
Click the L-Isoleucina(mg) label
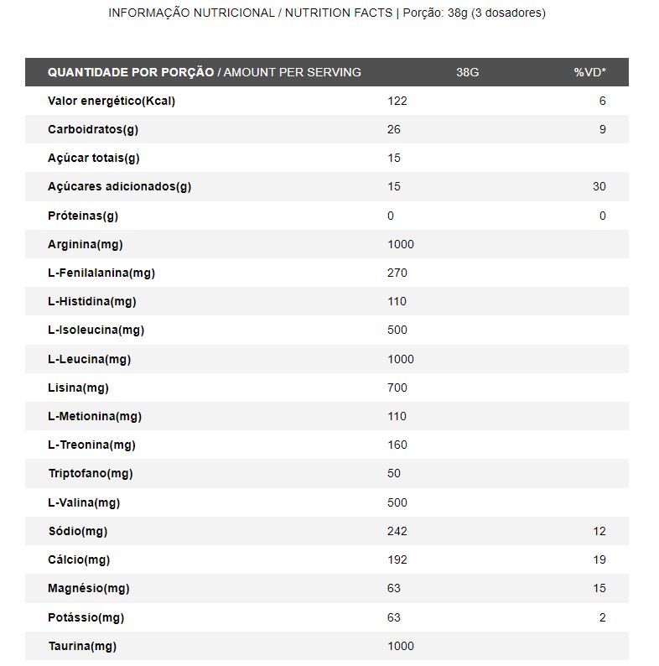(x=96, y=330)
